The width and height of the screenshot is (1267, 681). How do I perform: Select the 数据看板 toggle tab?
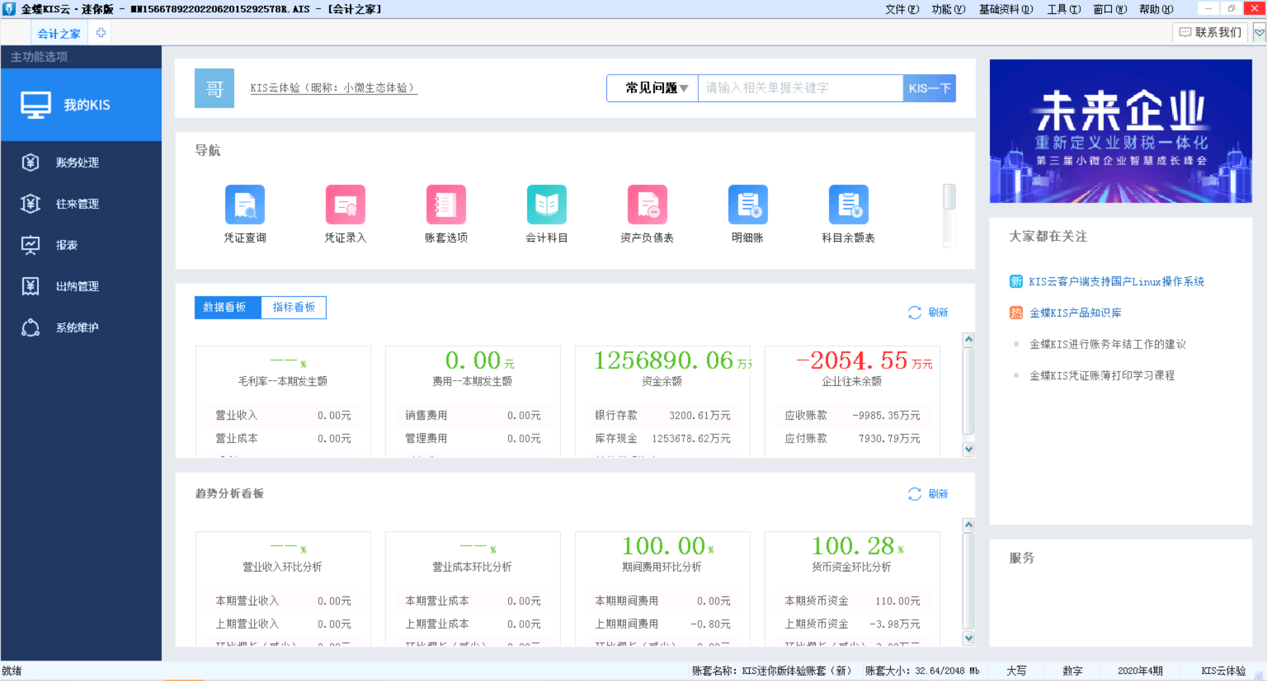tap(225, 308)
